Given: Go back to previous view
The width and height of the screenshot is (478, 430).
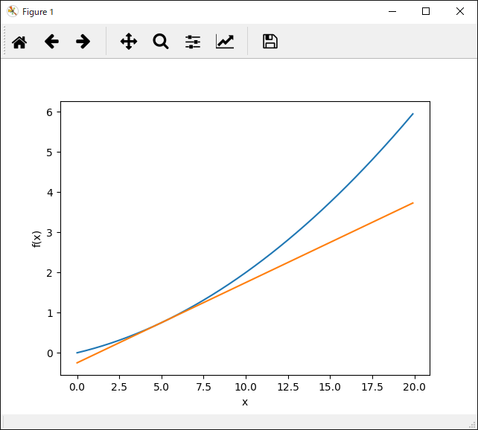Looking at the screenshot, I should pyautogui.click(x=51, y=42).
